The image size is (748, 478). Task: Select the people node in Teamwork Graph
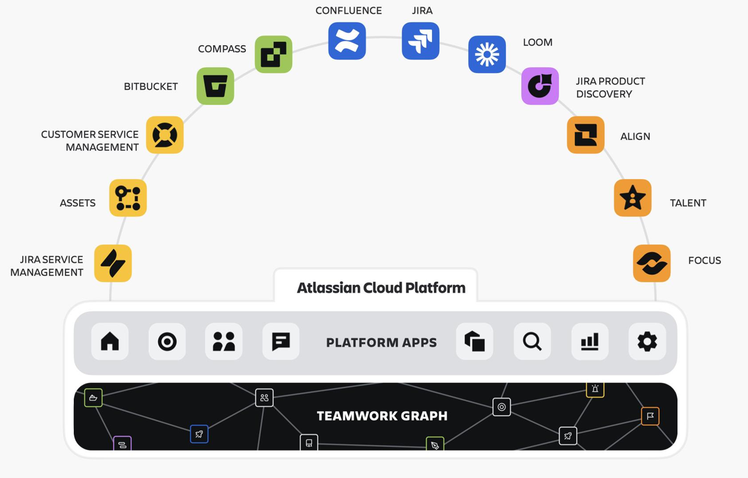coord(264,398)
